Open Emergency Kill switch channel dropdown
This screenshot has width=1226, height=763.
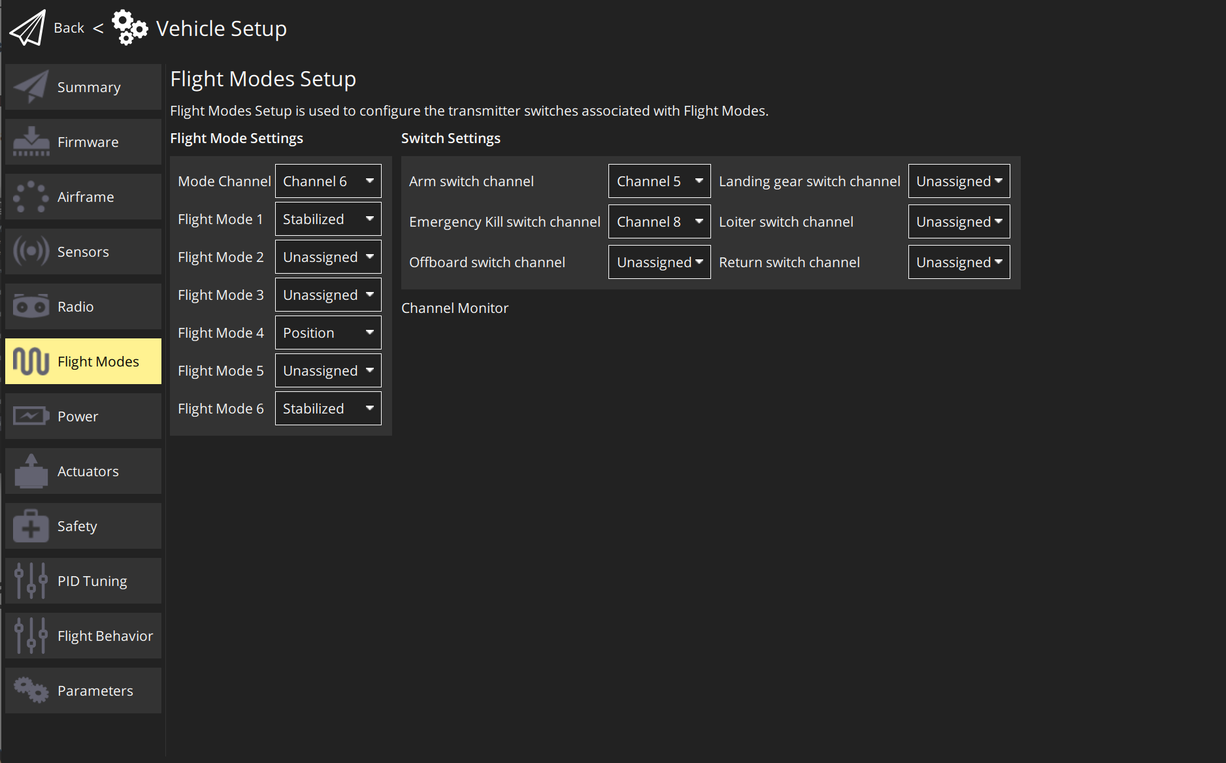click(x=659, y=221)
